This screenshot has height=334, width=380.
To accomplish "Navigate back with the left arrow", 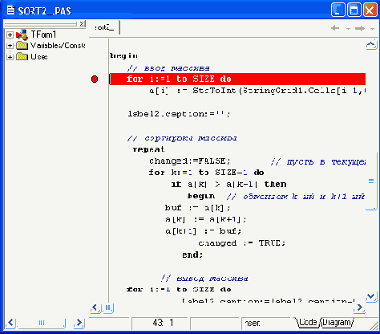I will pos(335,28).
